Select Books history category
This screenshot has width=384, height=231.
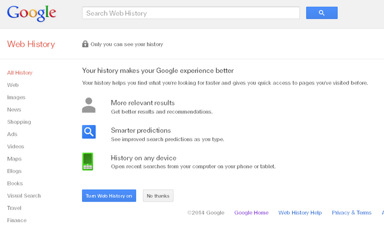click(x=15, y=183)
